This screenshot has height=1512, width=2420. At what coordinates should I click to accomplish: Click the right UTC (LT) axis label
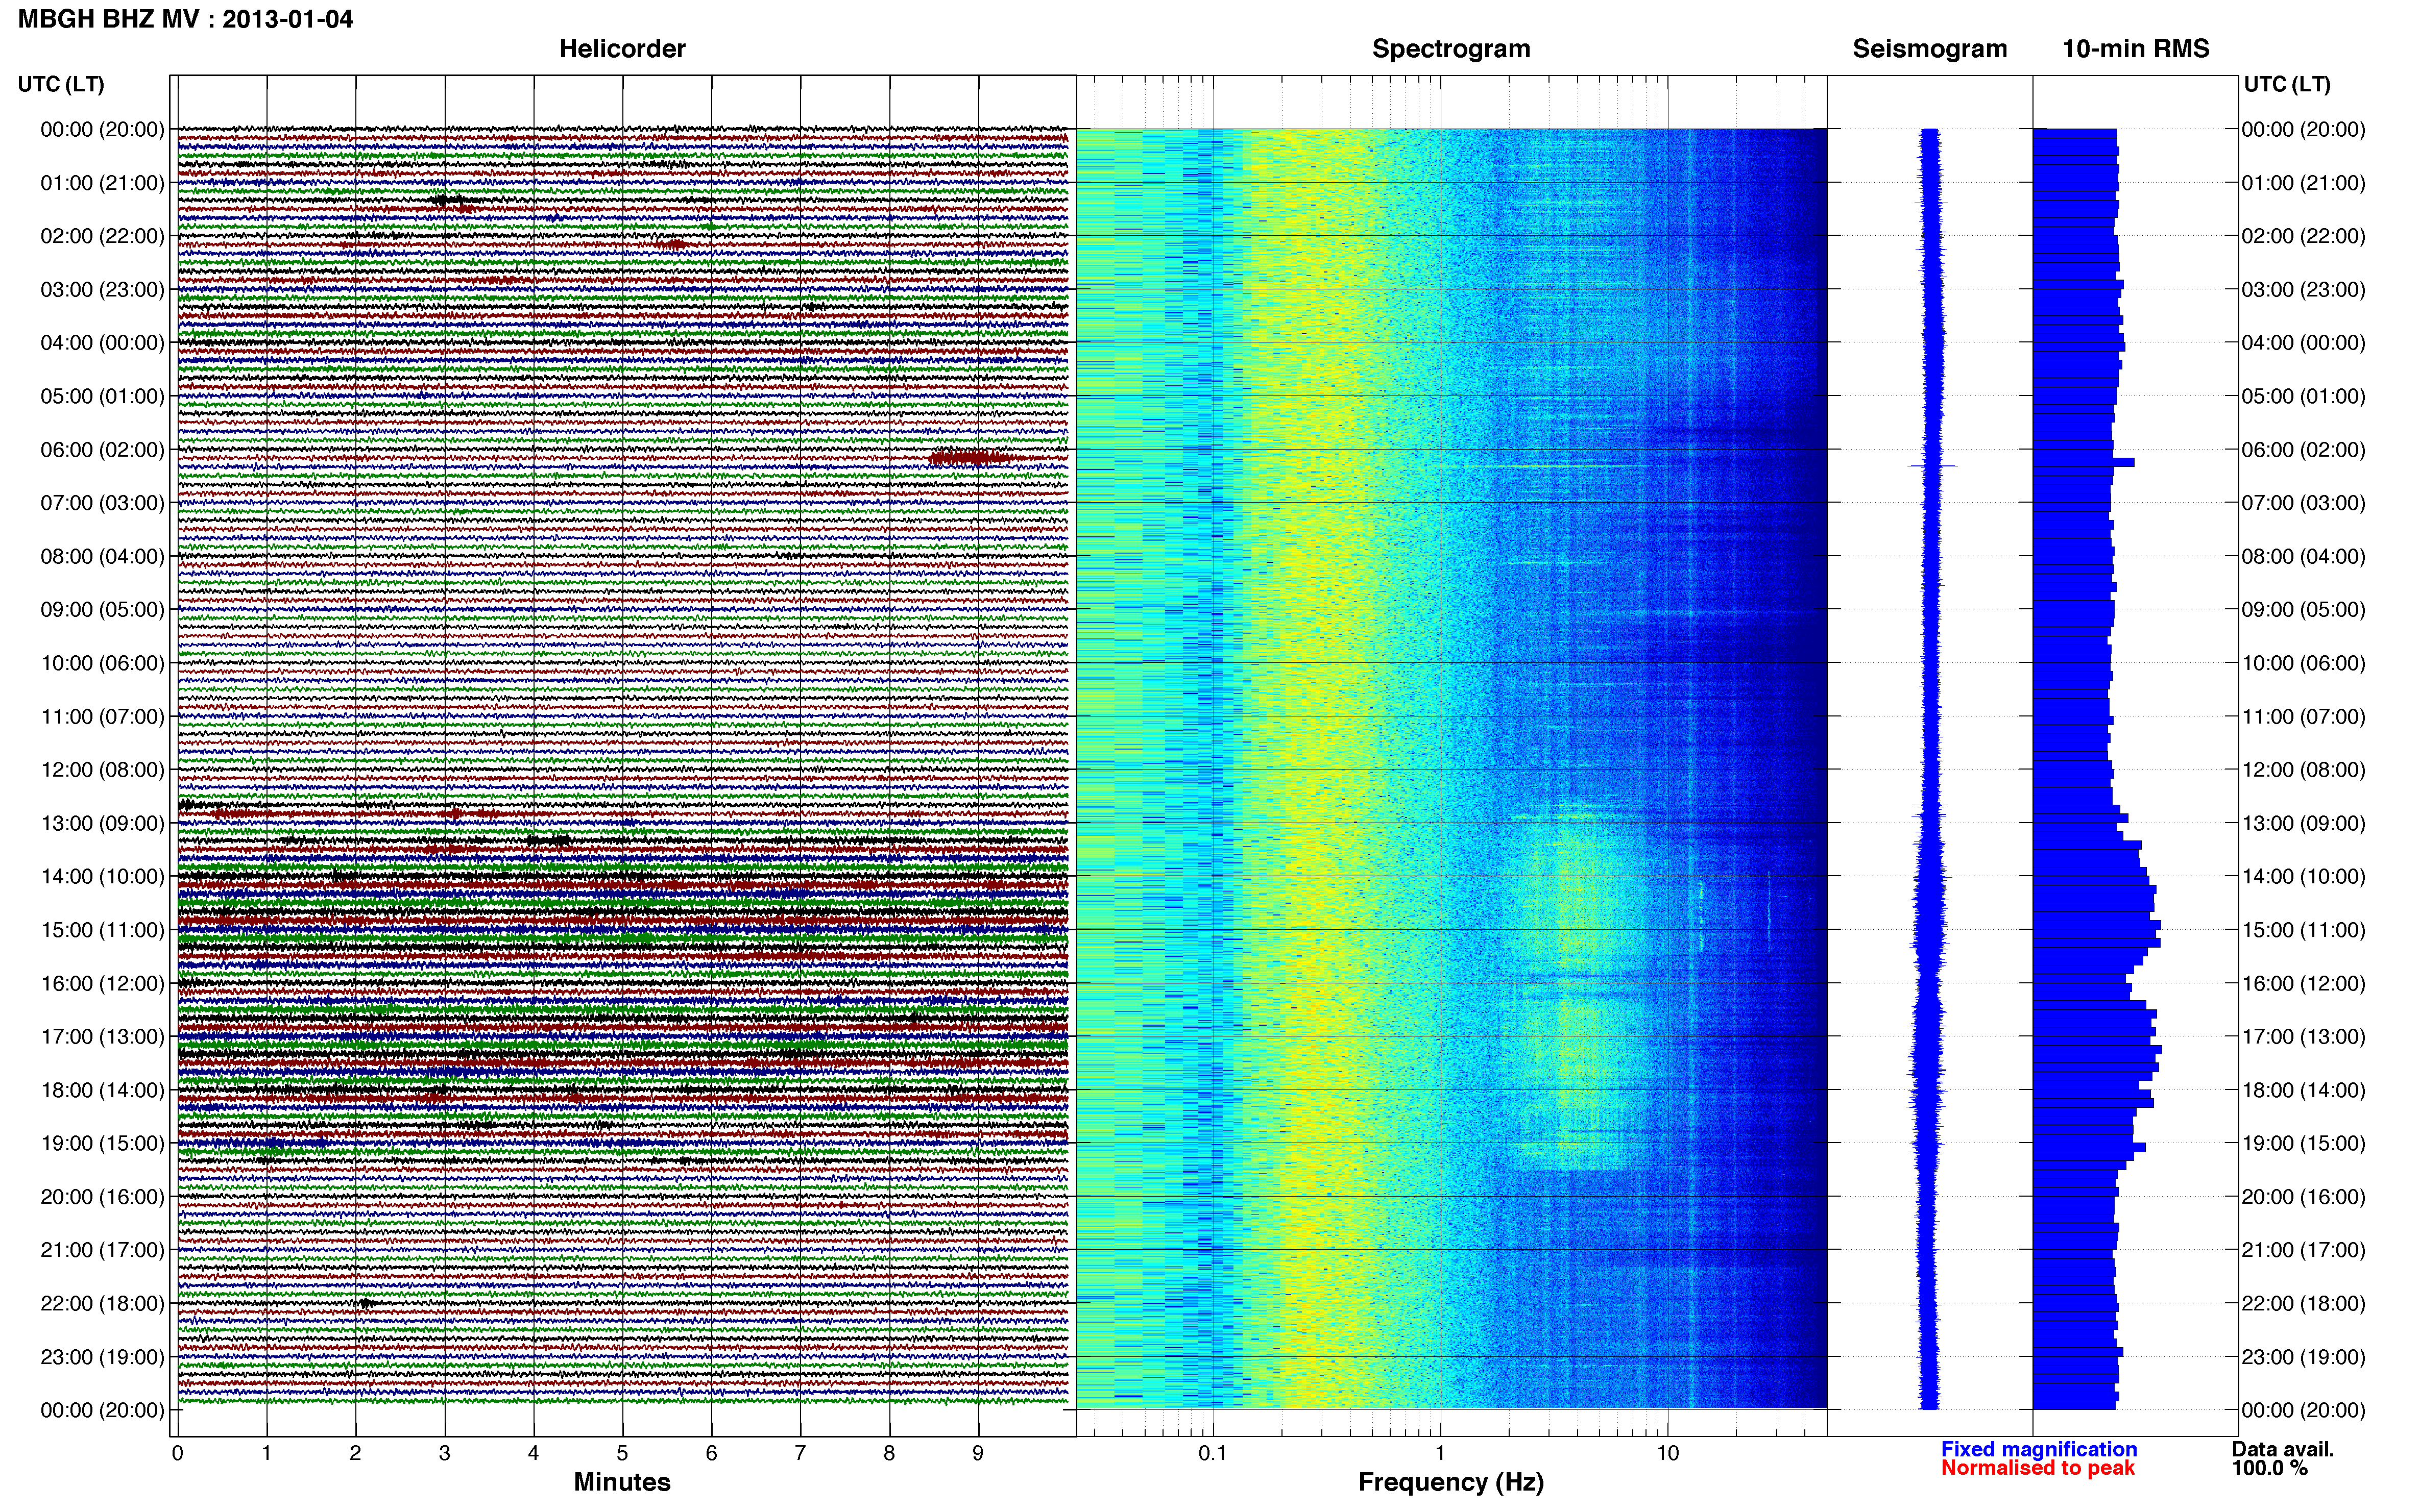click(x=2287, y=84)
